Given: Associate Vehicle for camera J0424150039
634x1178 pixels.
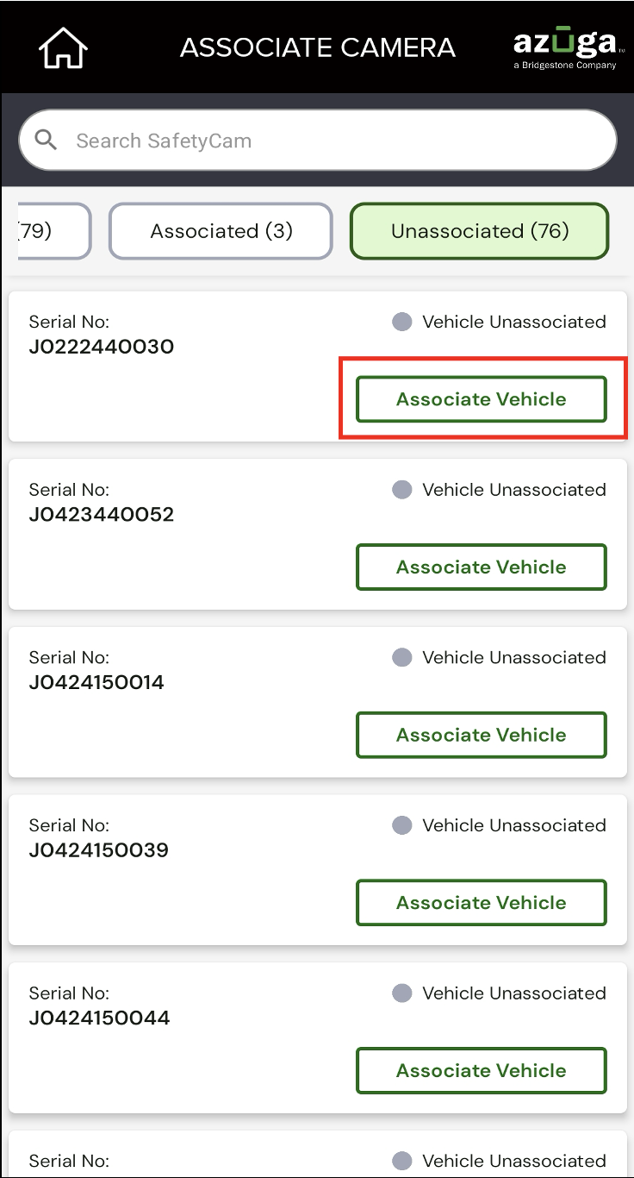Looking at the screenshot, I should pos(482,903).
